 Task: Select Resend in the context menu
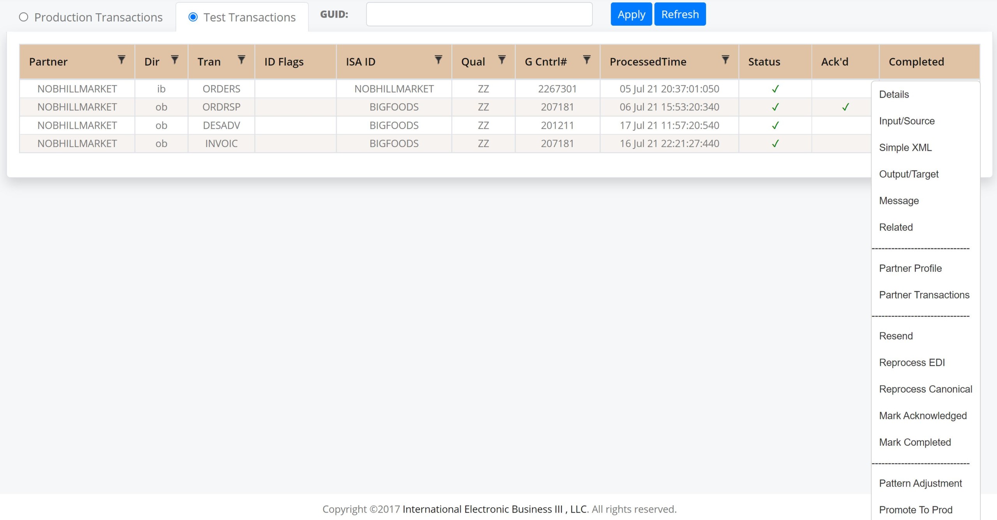(x=896, y=336)
